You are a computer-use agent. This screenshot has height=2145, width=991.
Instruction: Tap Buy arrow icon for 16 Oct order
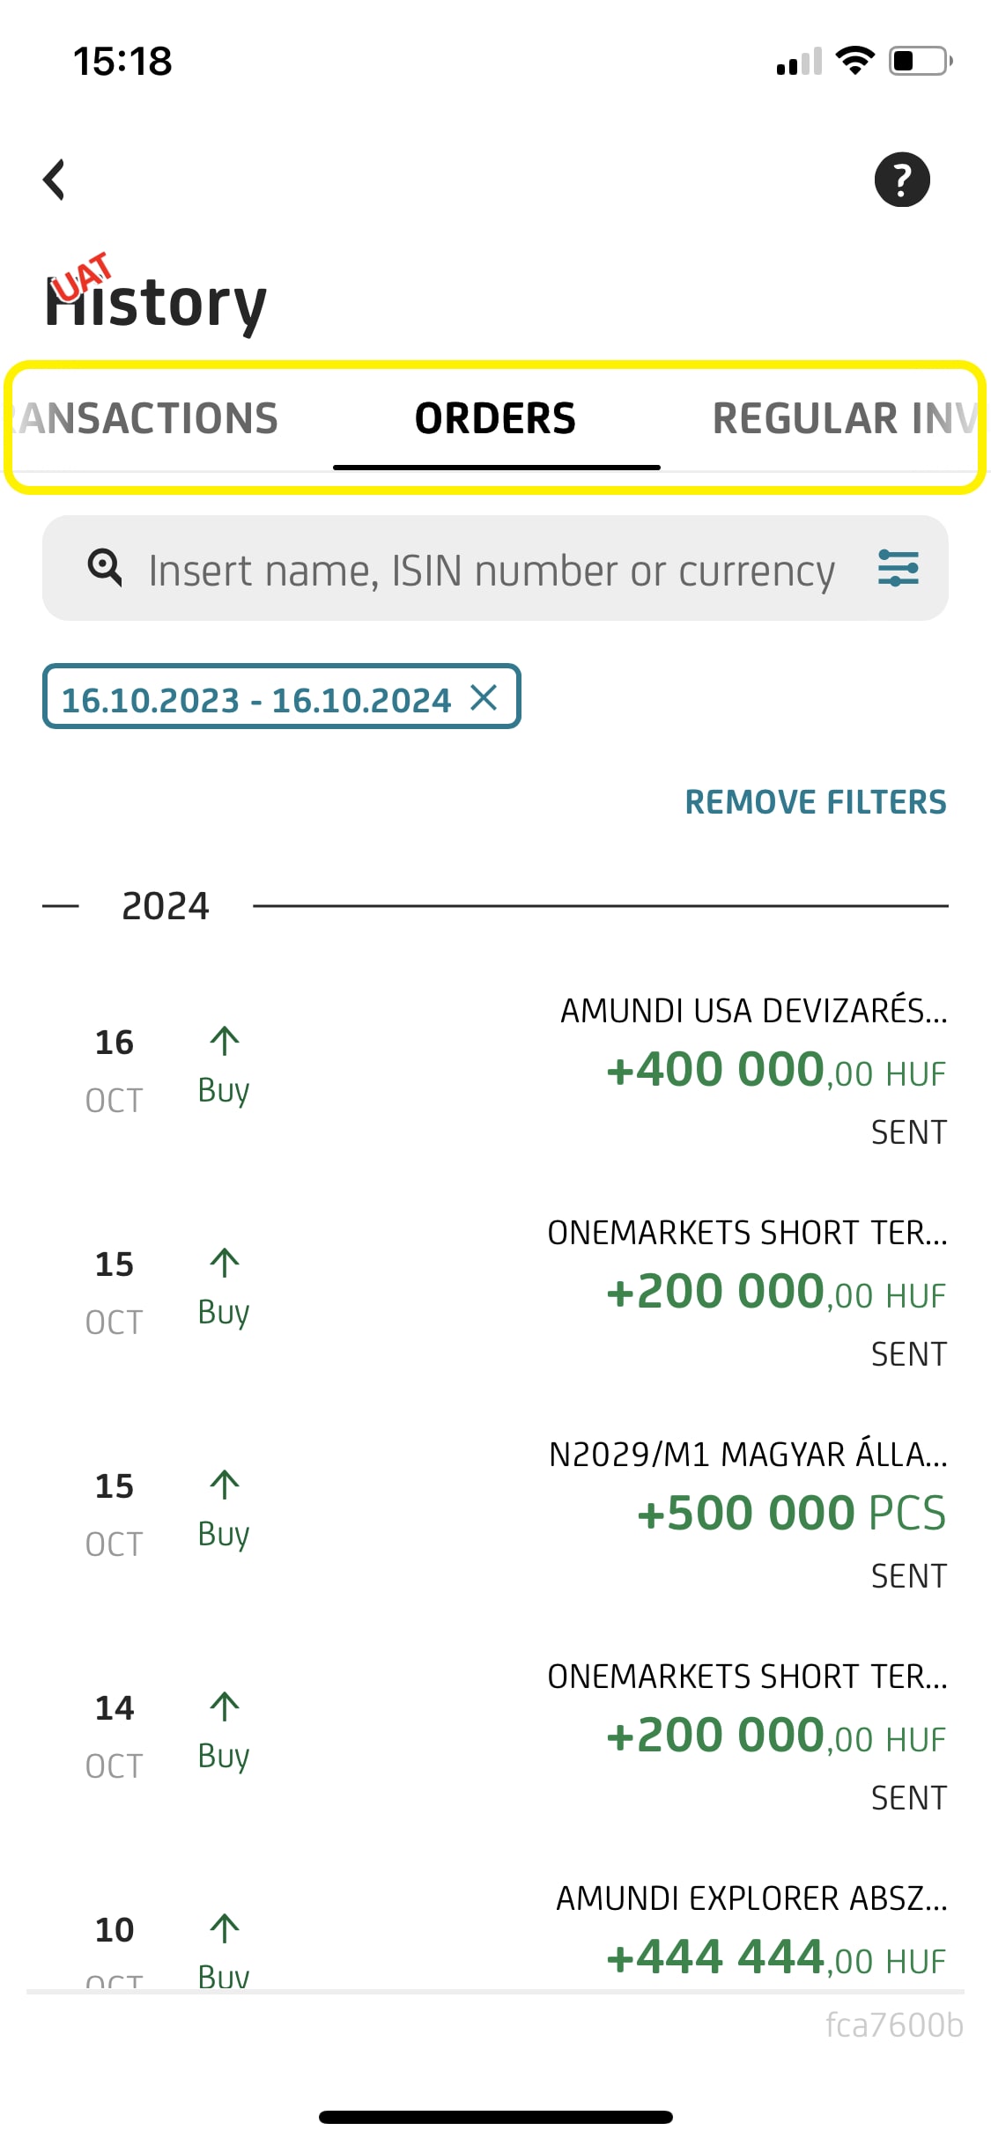[x=225, y=1041]
